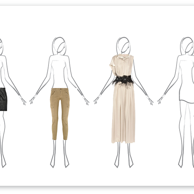Select the khaki cargo skinny pants
The width and height of the screenshot is (194, 194).
(x=60, y=114)
